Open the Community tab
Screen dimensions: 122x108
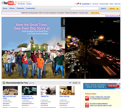click(x=30, y=8)
